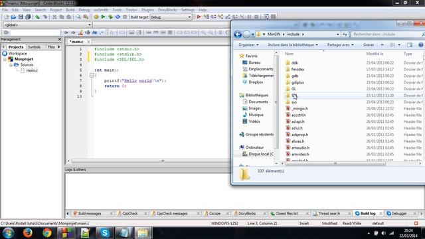Sort files by Modifié le column
Image resolution: width=425 pixels, height=239 pixels.
point(375,54)
